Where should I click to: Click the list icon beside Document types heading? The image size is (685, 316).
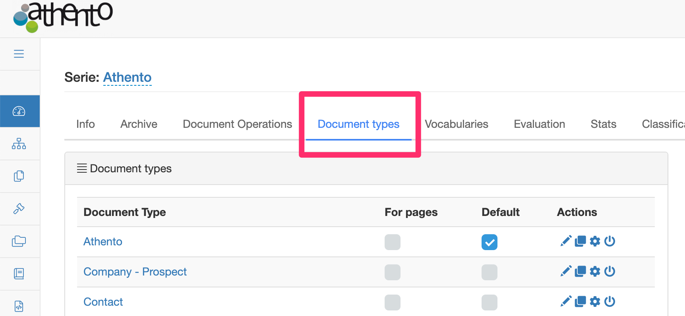click(82, 168)
